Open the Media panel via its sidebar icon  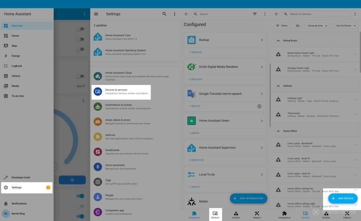pos(6,86)
